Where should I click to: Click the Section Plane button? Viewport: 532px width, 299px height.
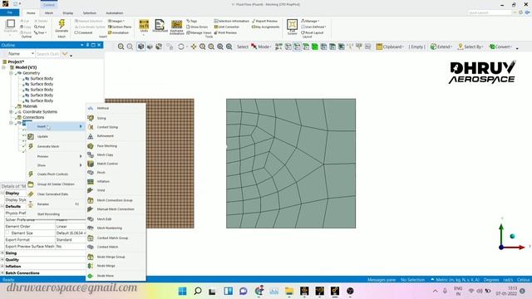coord(120,27)
